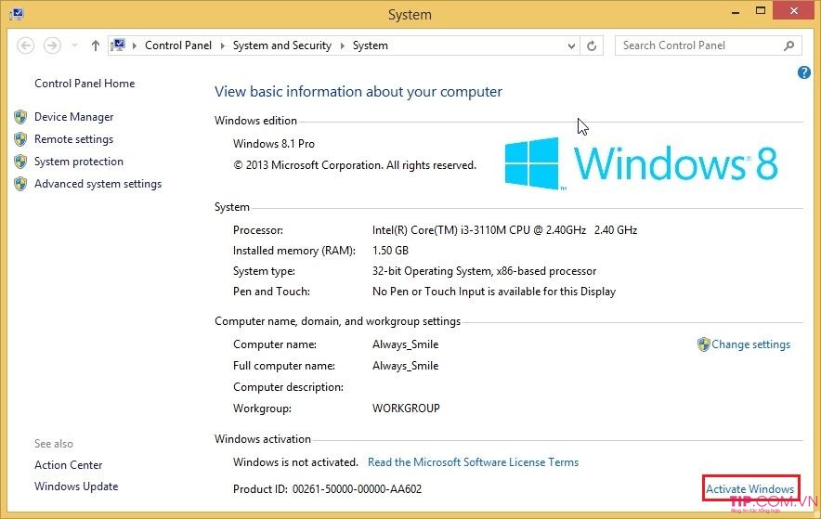Open the recent locations dropdown arrow
The image size is (821, 519).
pos(74,46)
